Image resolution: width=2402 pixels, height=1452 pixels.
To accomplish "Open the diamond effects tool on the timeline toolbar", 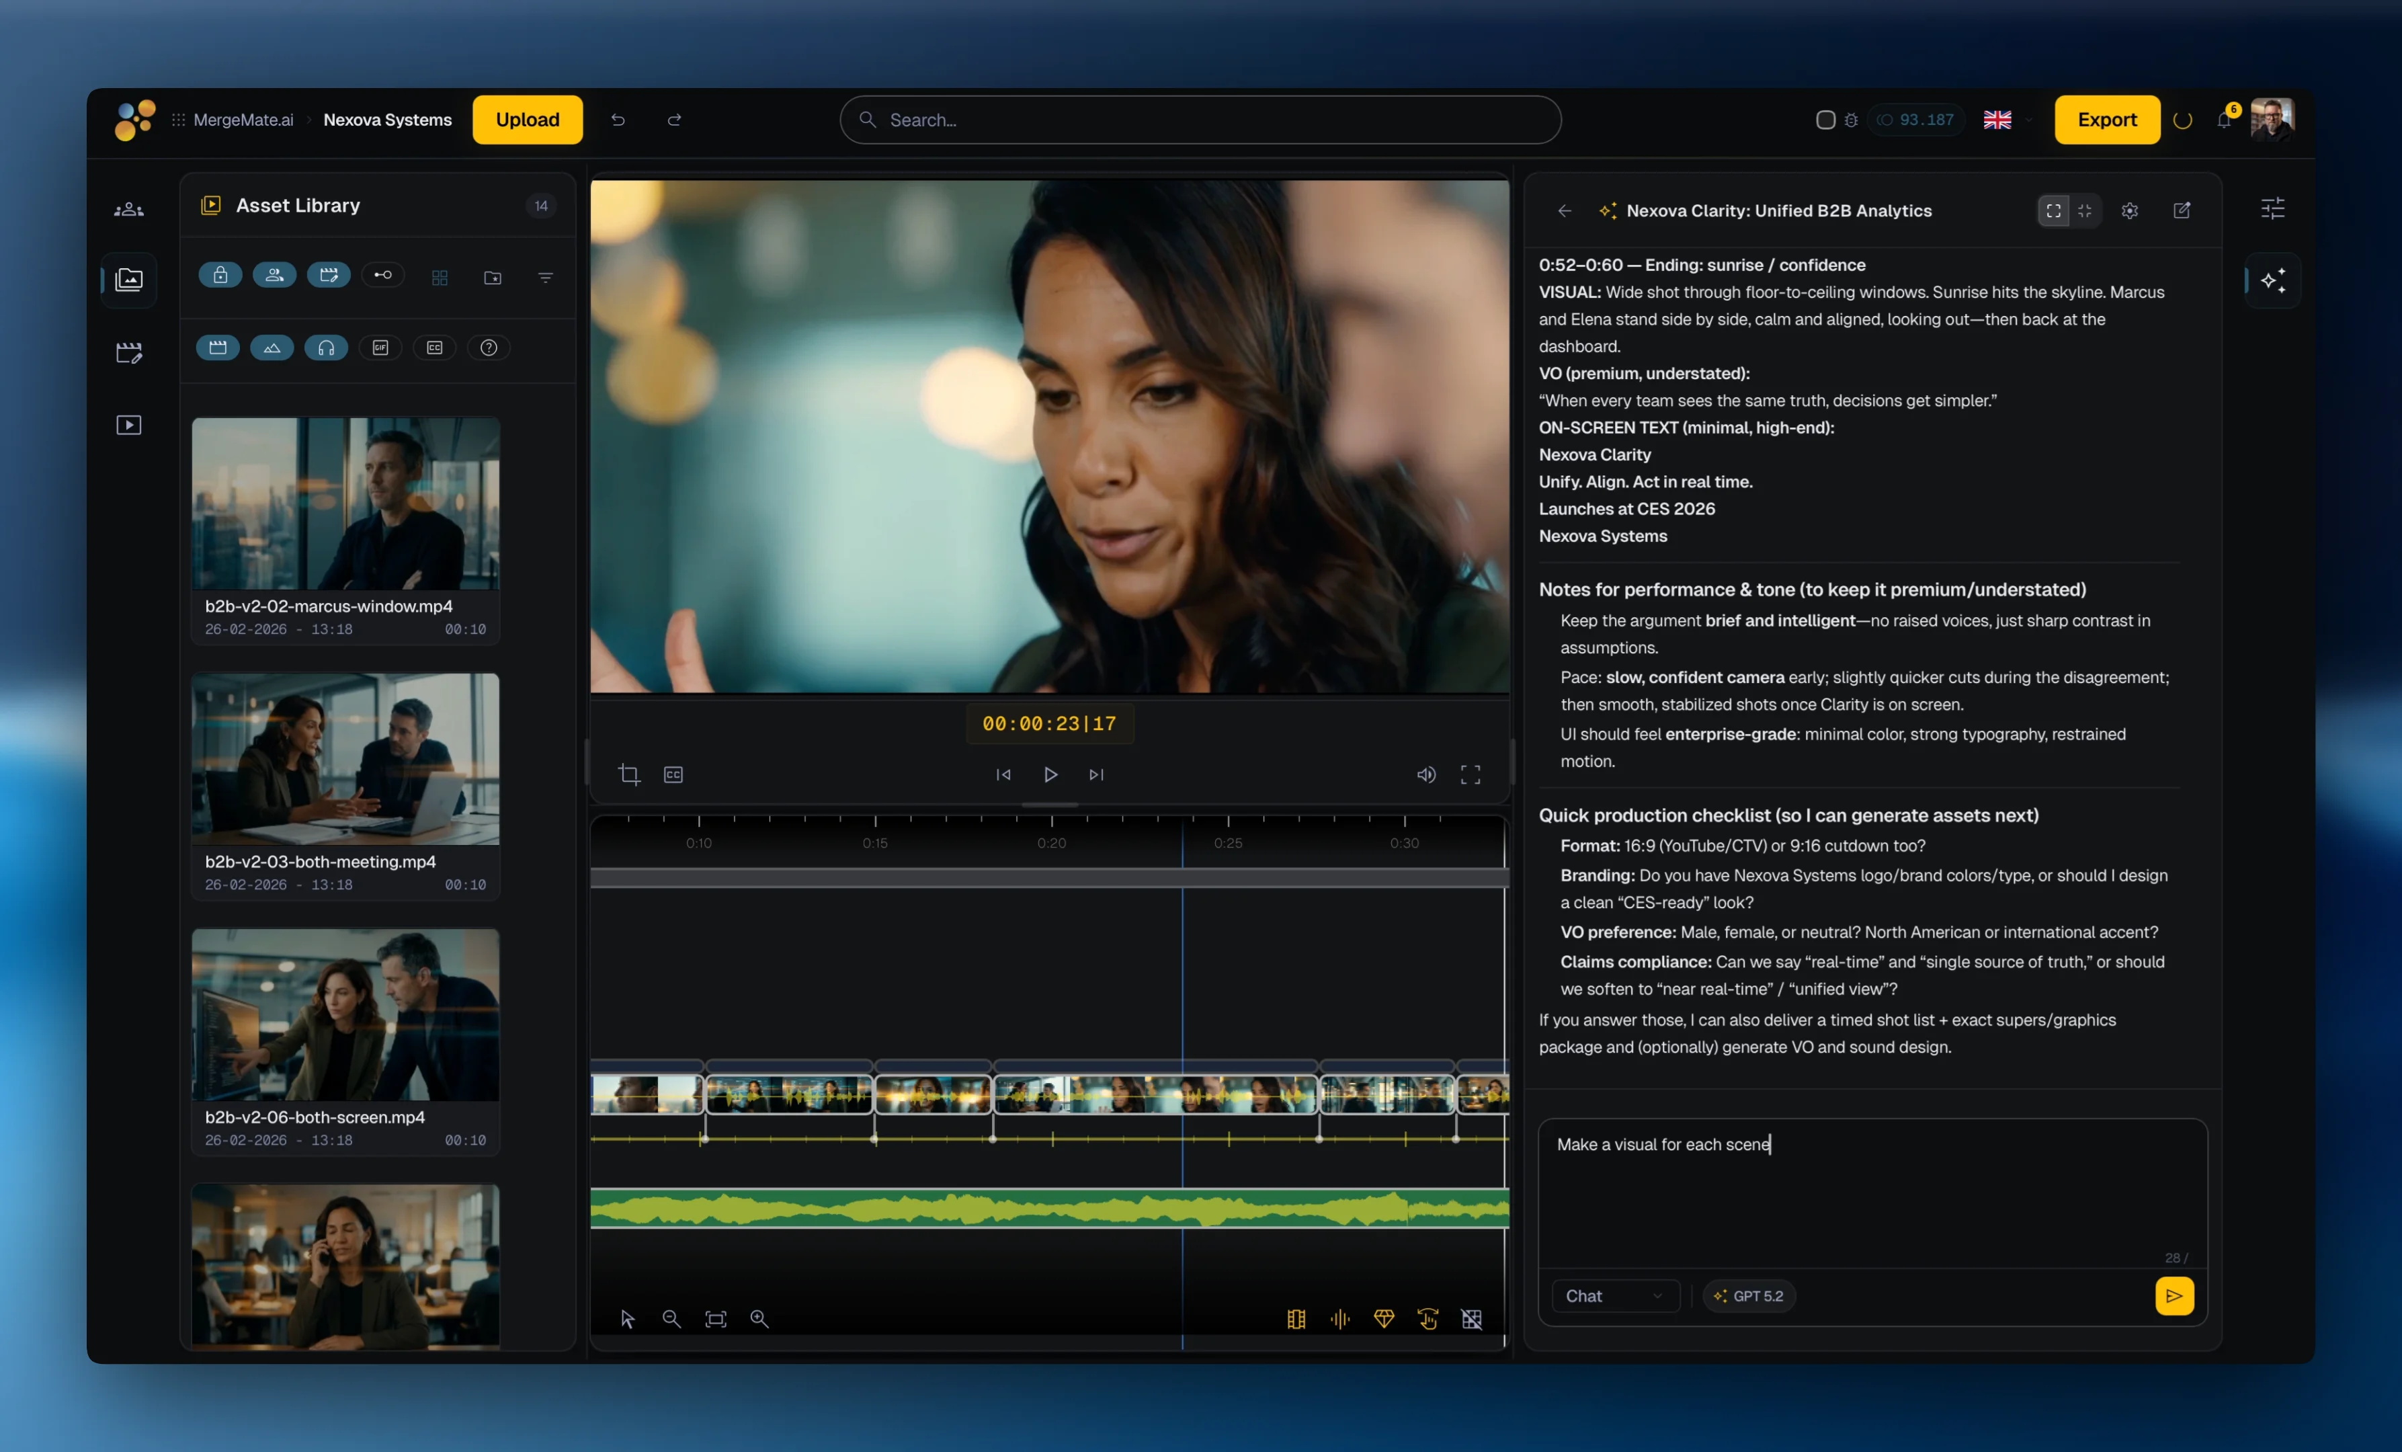I will (x=1384, y=1320).
